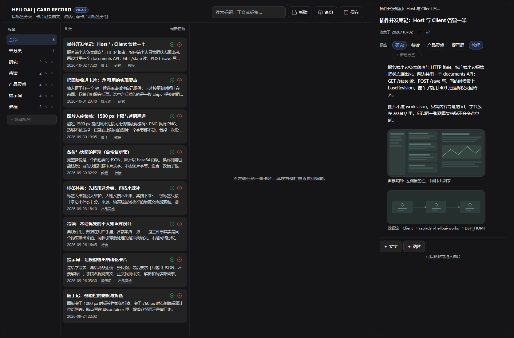This screenshot has width=514, height=338.
Task: Click image count chip on 图片入库策略 card
Action: coord(105,137)
